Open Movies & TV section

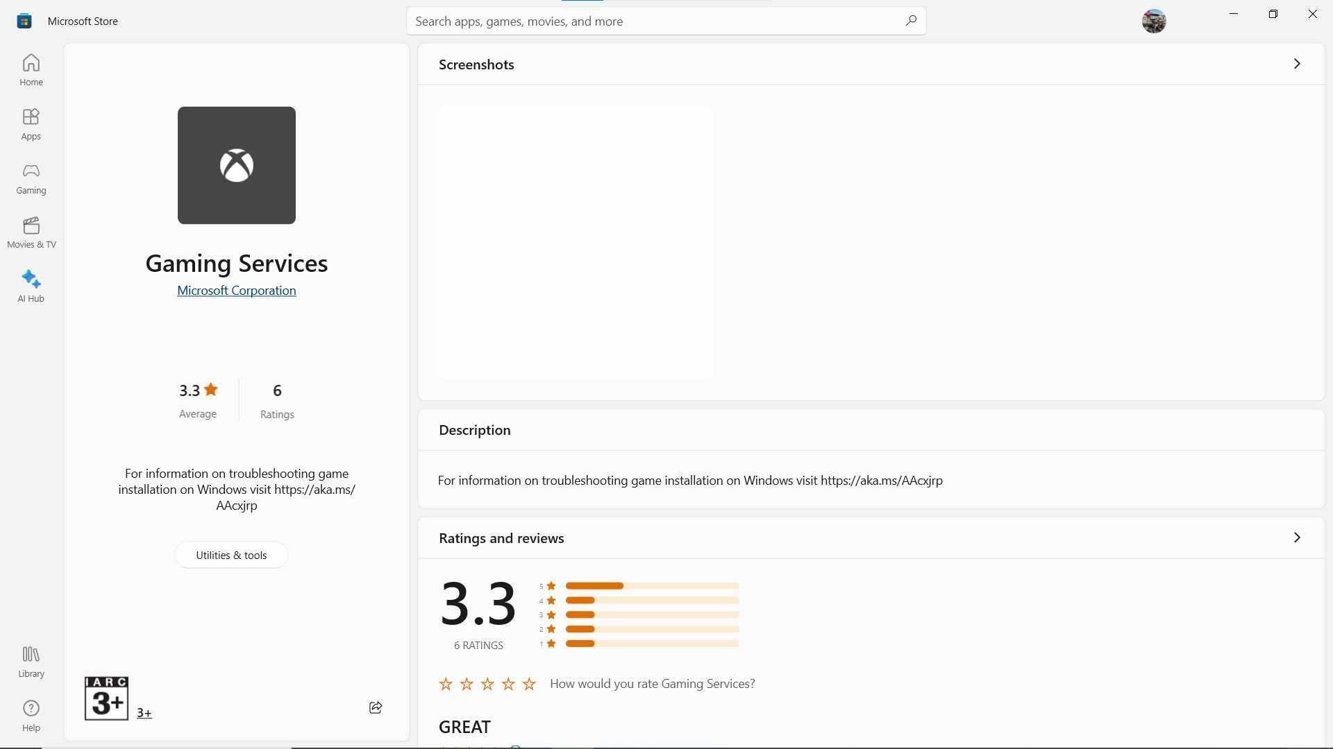click(x=31, y=232)
